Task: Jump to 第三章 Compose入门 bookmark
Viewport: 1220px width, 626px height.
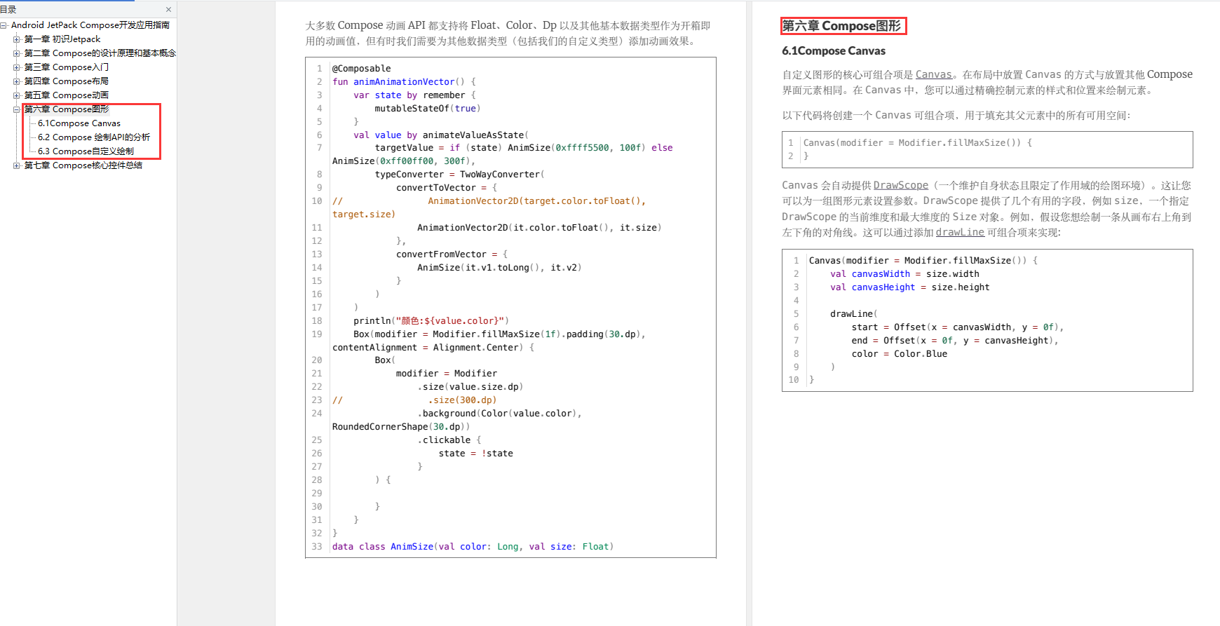Action: point(67,67)
